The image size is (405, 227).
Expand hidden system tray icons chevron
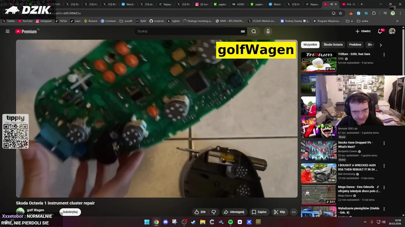coord(365,222)
